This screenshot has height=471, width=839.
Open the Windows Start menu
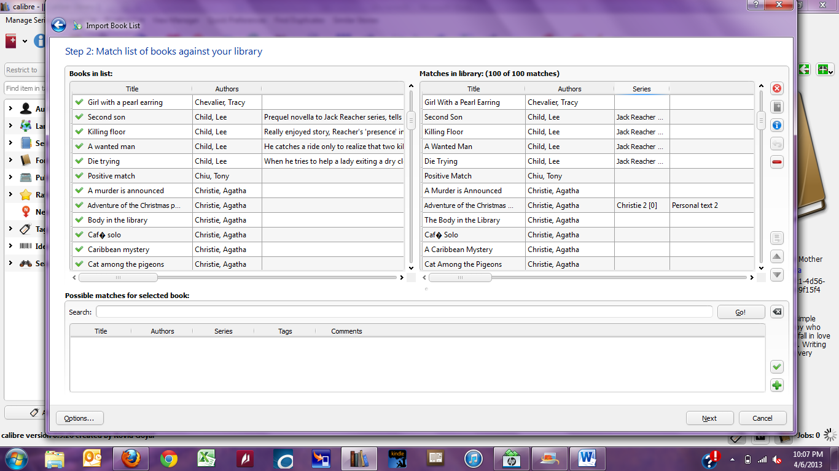16,458
